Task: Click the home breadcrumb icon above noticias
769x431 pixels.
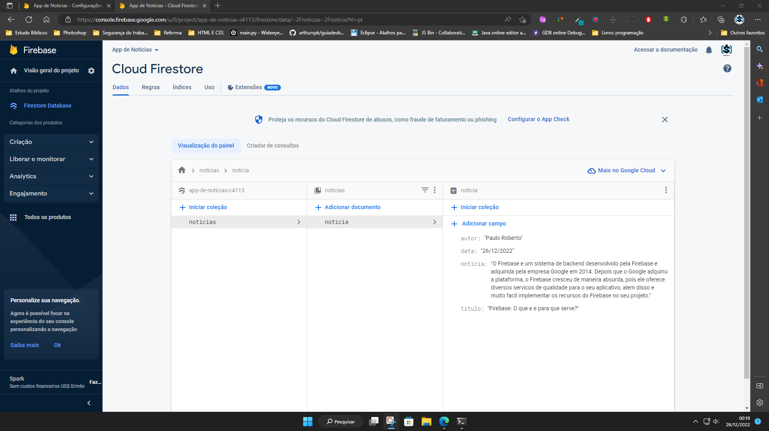Action: click(182, 170)
